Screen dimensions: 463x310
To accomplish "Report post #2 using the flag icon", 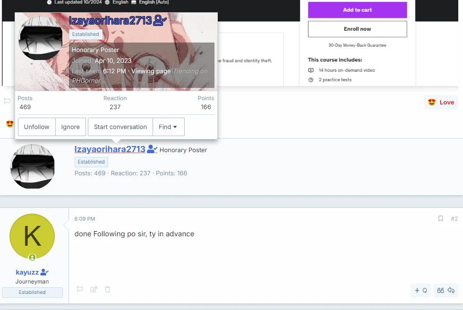I will tap(80, 289).
